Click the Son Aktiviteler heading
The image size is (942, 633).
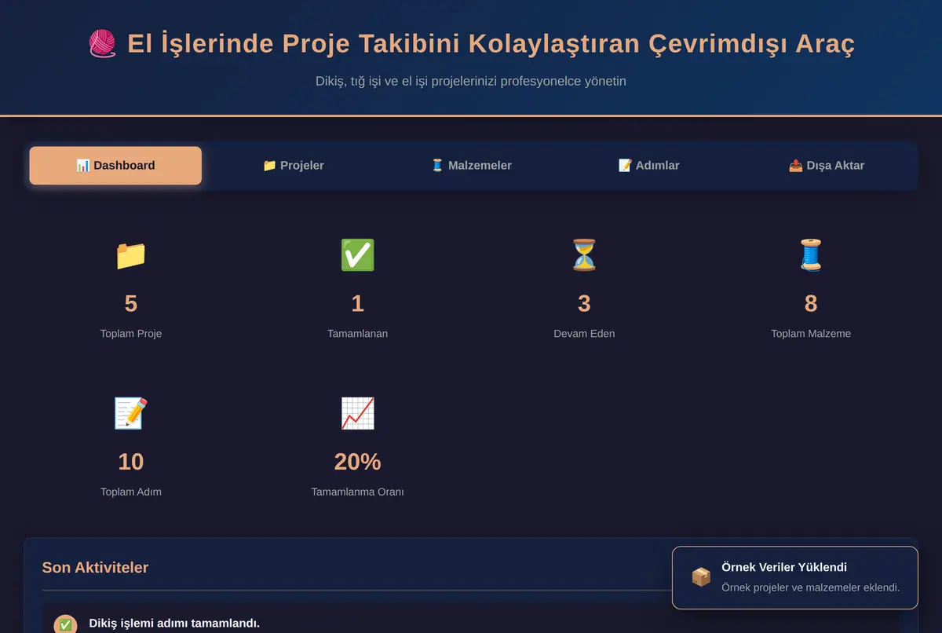(x=95, y=567)
